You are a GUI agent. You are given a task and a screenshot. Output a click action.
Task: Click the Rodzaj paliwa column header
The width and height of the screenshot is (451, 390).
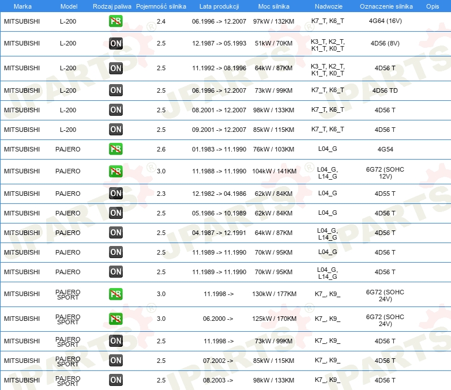(112, 6)
